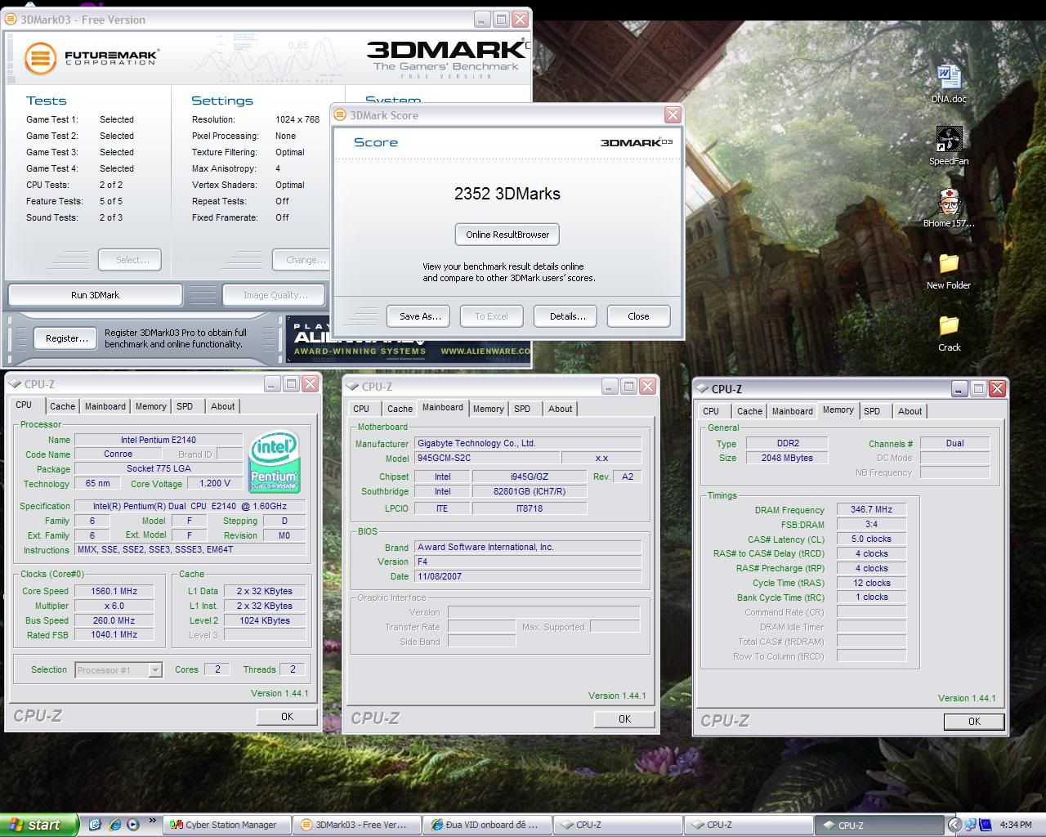Click the Core Speed value field

click(x=114, y=591)
